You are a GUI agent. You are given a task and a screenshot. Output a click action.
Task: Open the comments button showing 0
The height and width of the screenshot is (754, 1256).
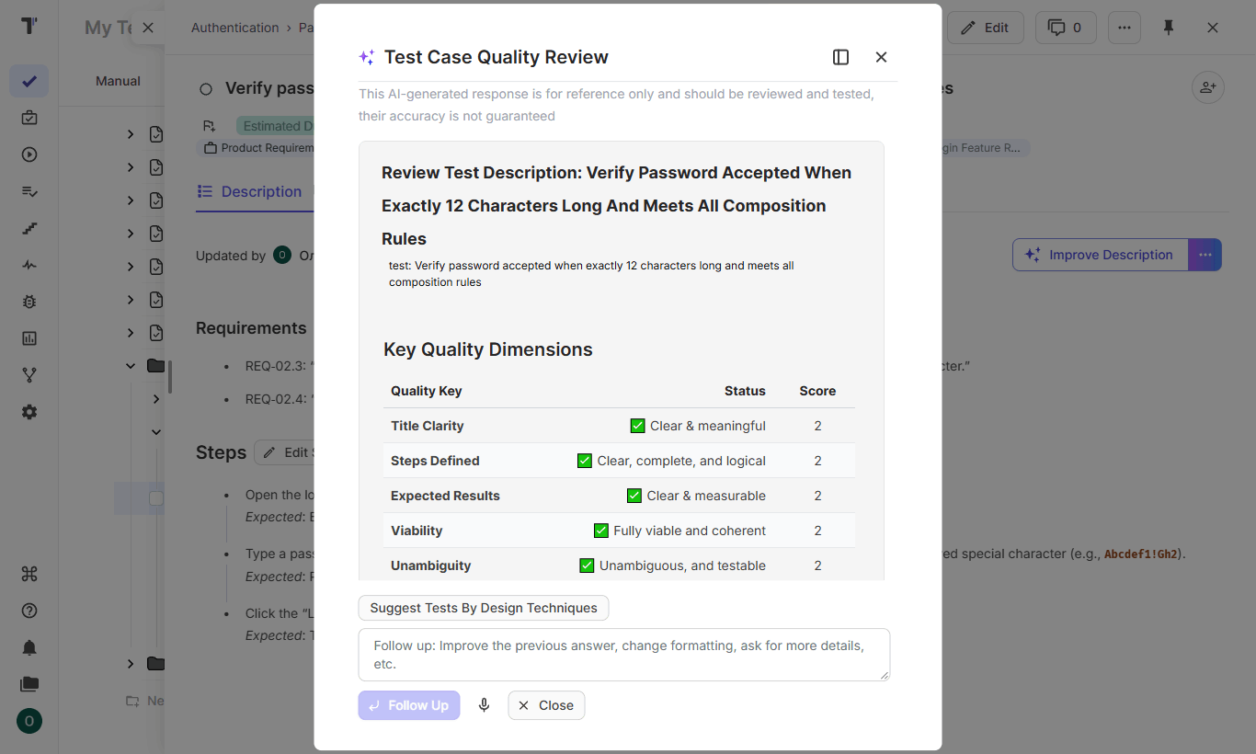click(1066, 28)
